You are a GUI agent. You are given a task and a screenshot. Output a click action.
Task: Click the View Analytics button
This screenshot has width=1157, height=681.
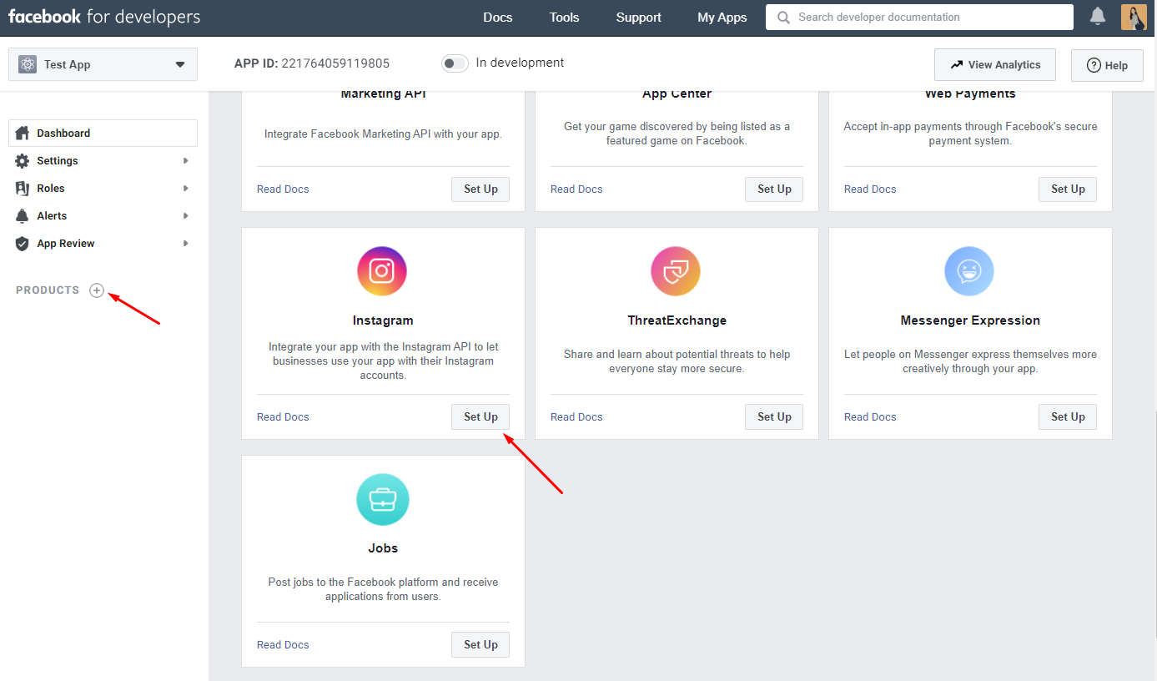coord(994,65)
